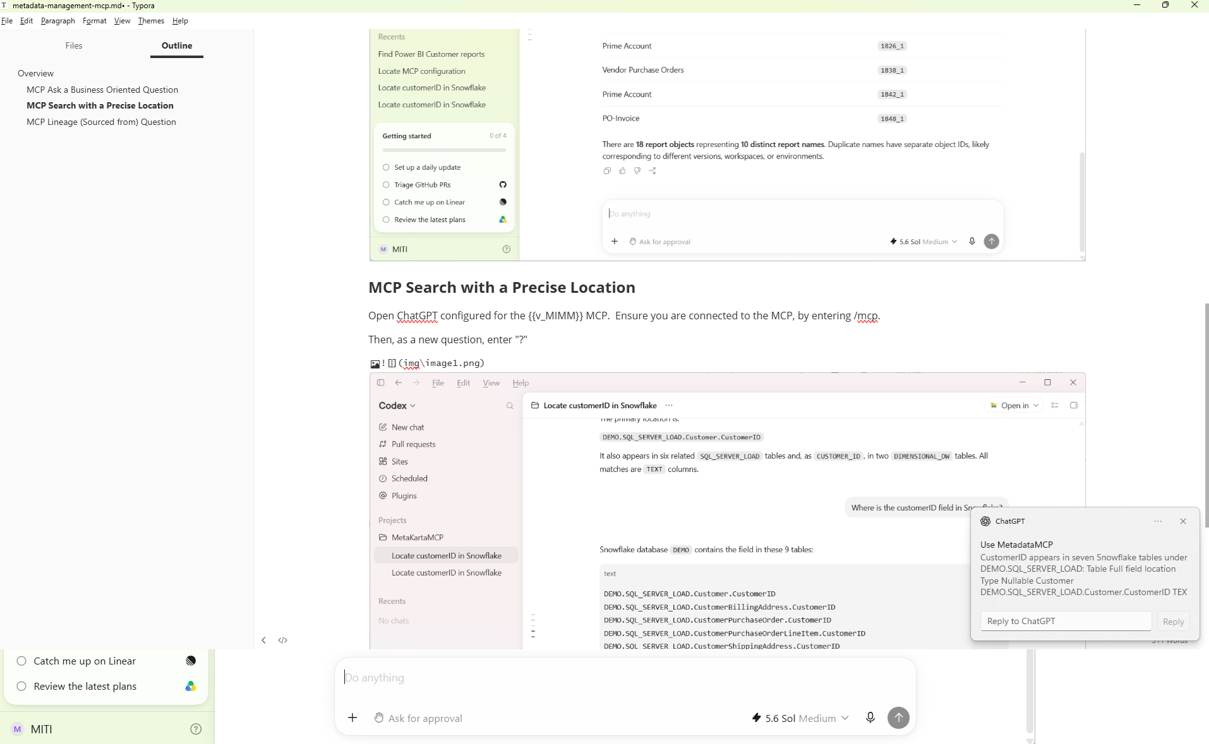Viewport: 1209px width, 744px height.
Task: Click the New chat compose icon in Codex sidebar
Action: click(383, 427)
